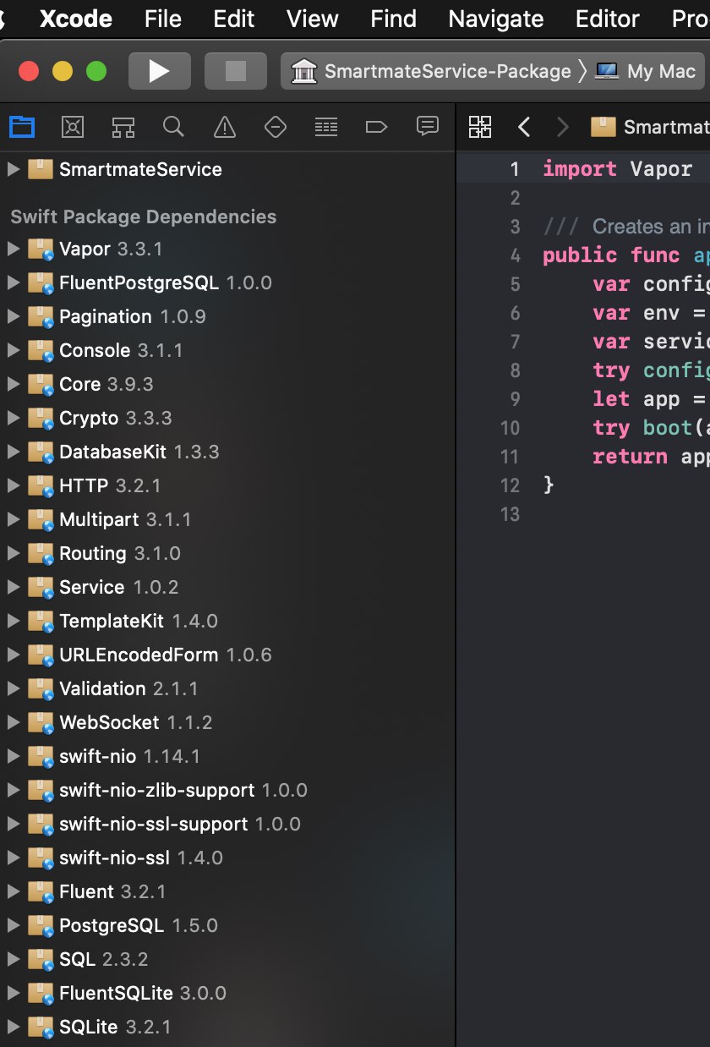Click the PostgreSQL package icon
710x1047 pixels.
point(41,925)
